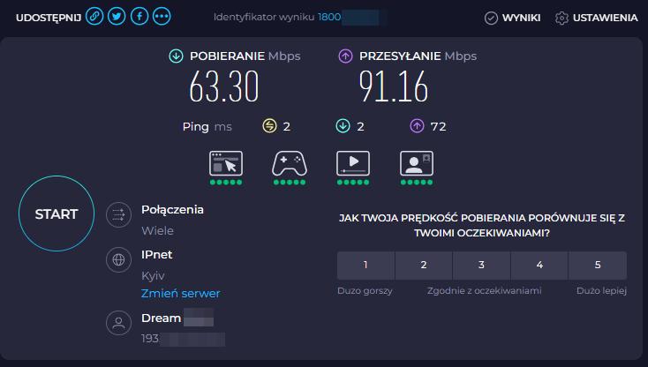
Task: Click the web browsing quality icon
Action: tap(225, 163)
